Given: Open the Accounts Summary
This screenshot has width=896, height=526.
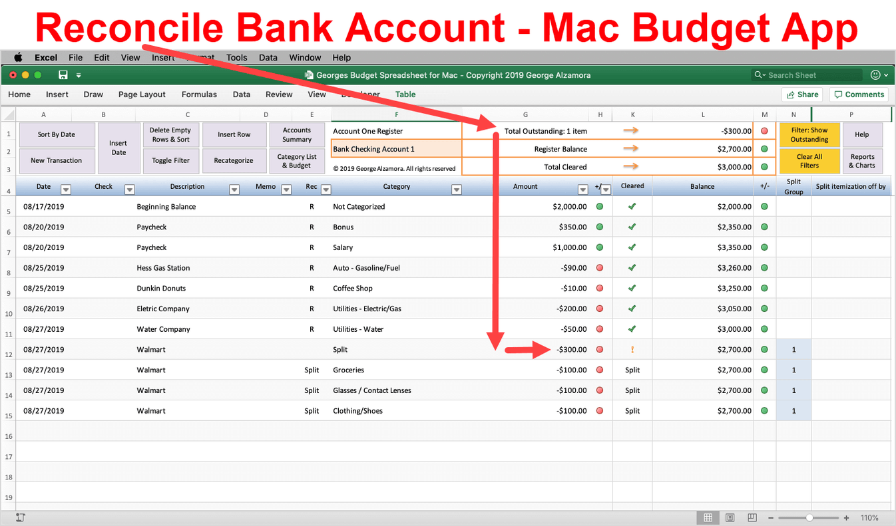Looking at the screenshot, I should tap(297, 134).
